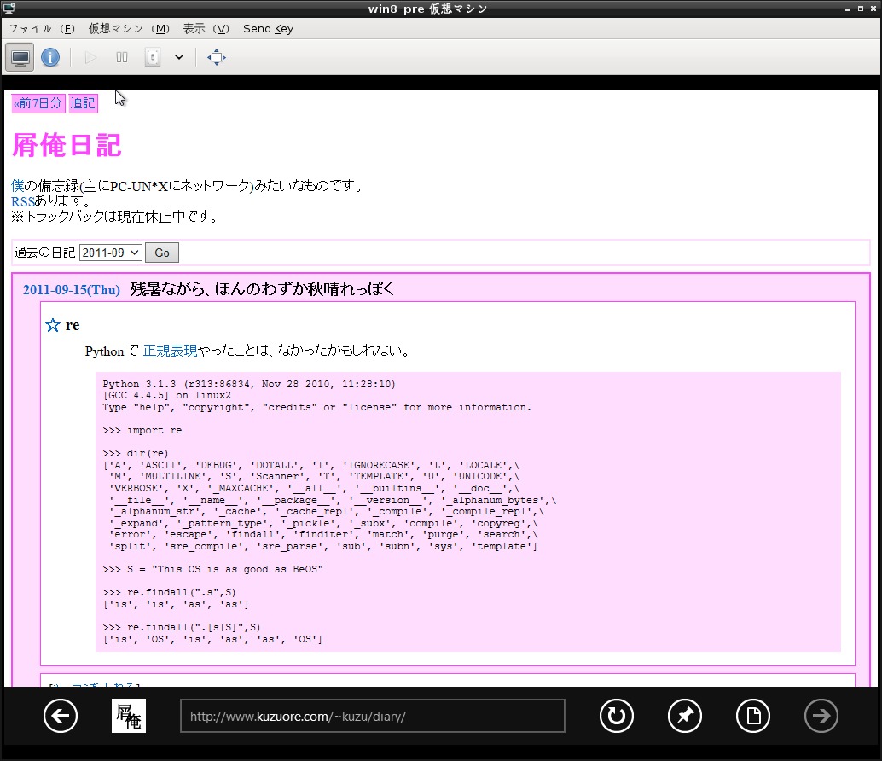The height and width of the screenshot is (761, 882).
Task: Go forward using browser forward arrow
Action: [821, 716]
